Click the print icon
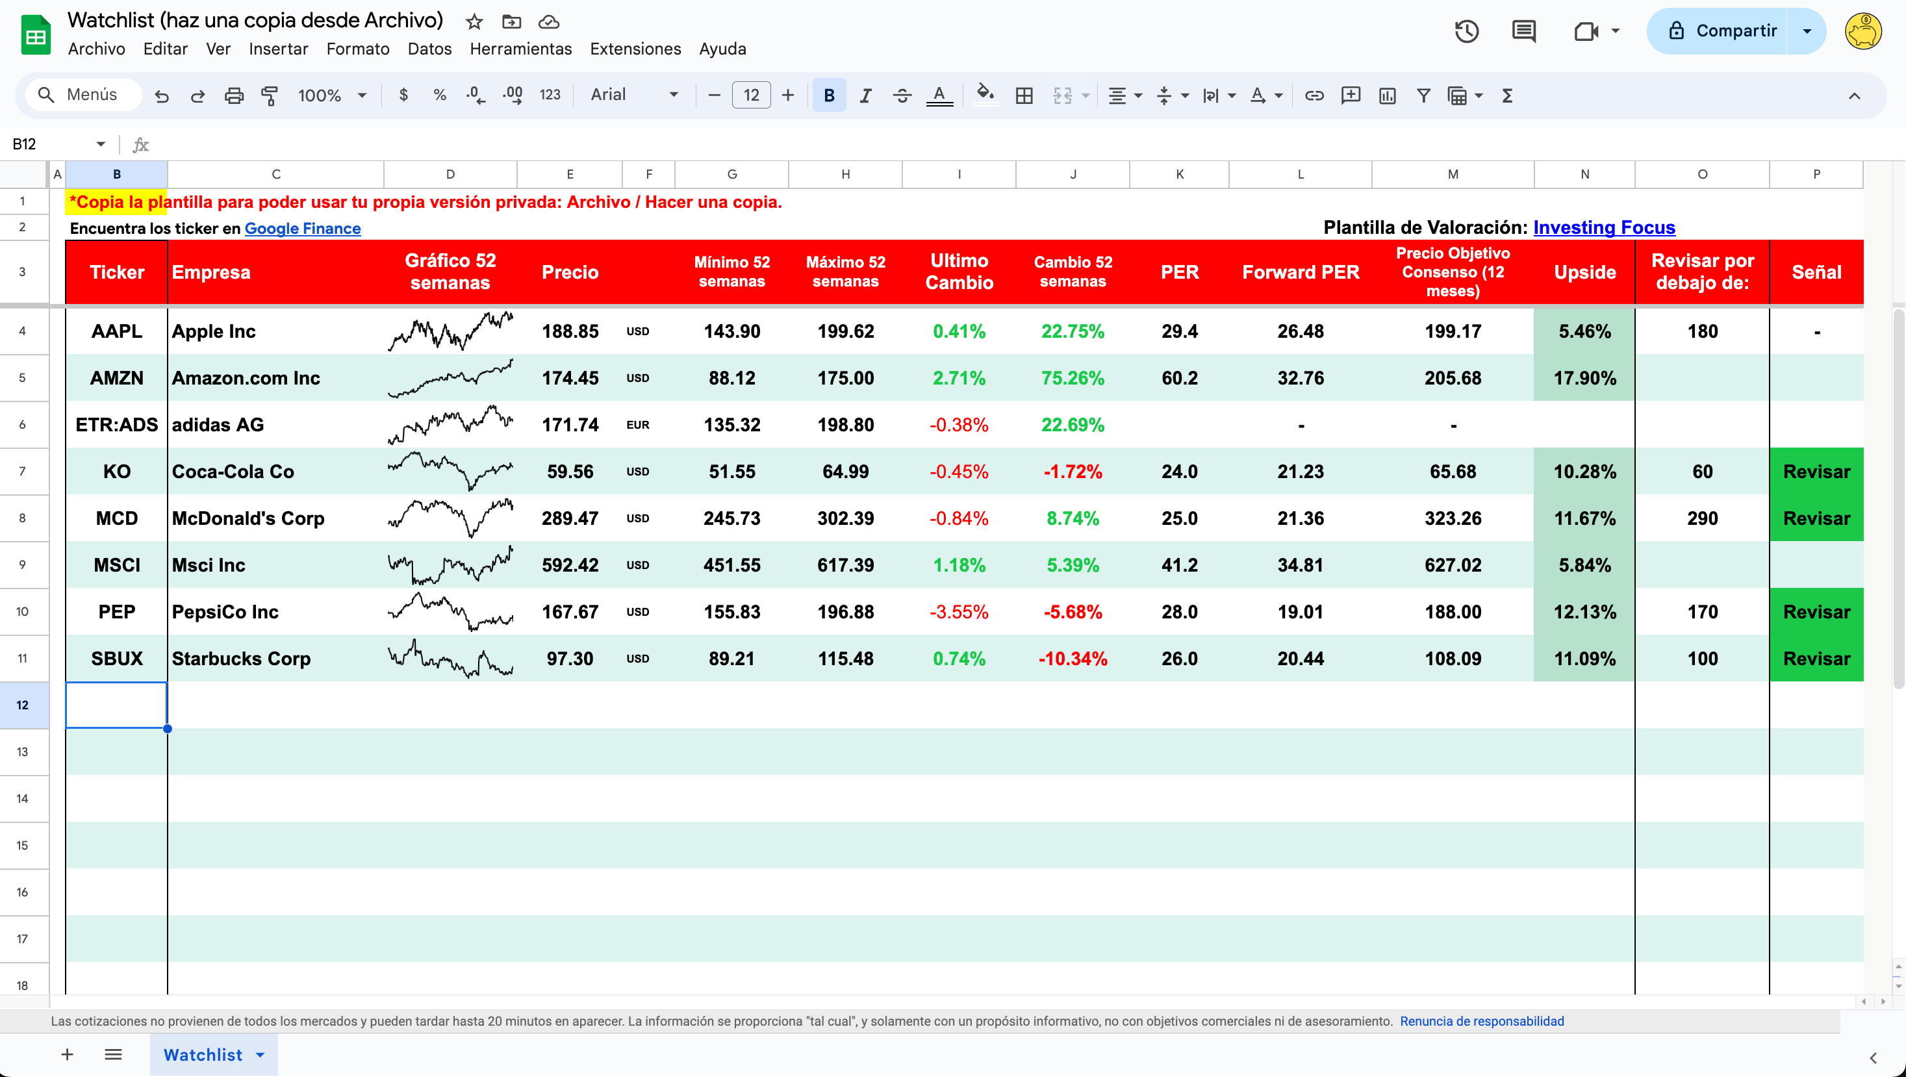The height and width of the screenshot is (1077, 1906). click(x=234, y=95)
